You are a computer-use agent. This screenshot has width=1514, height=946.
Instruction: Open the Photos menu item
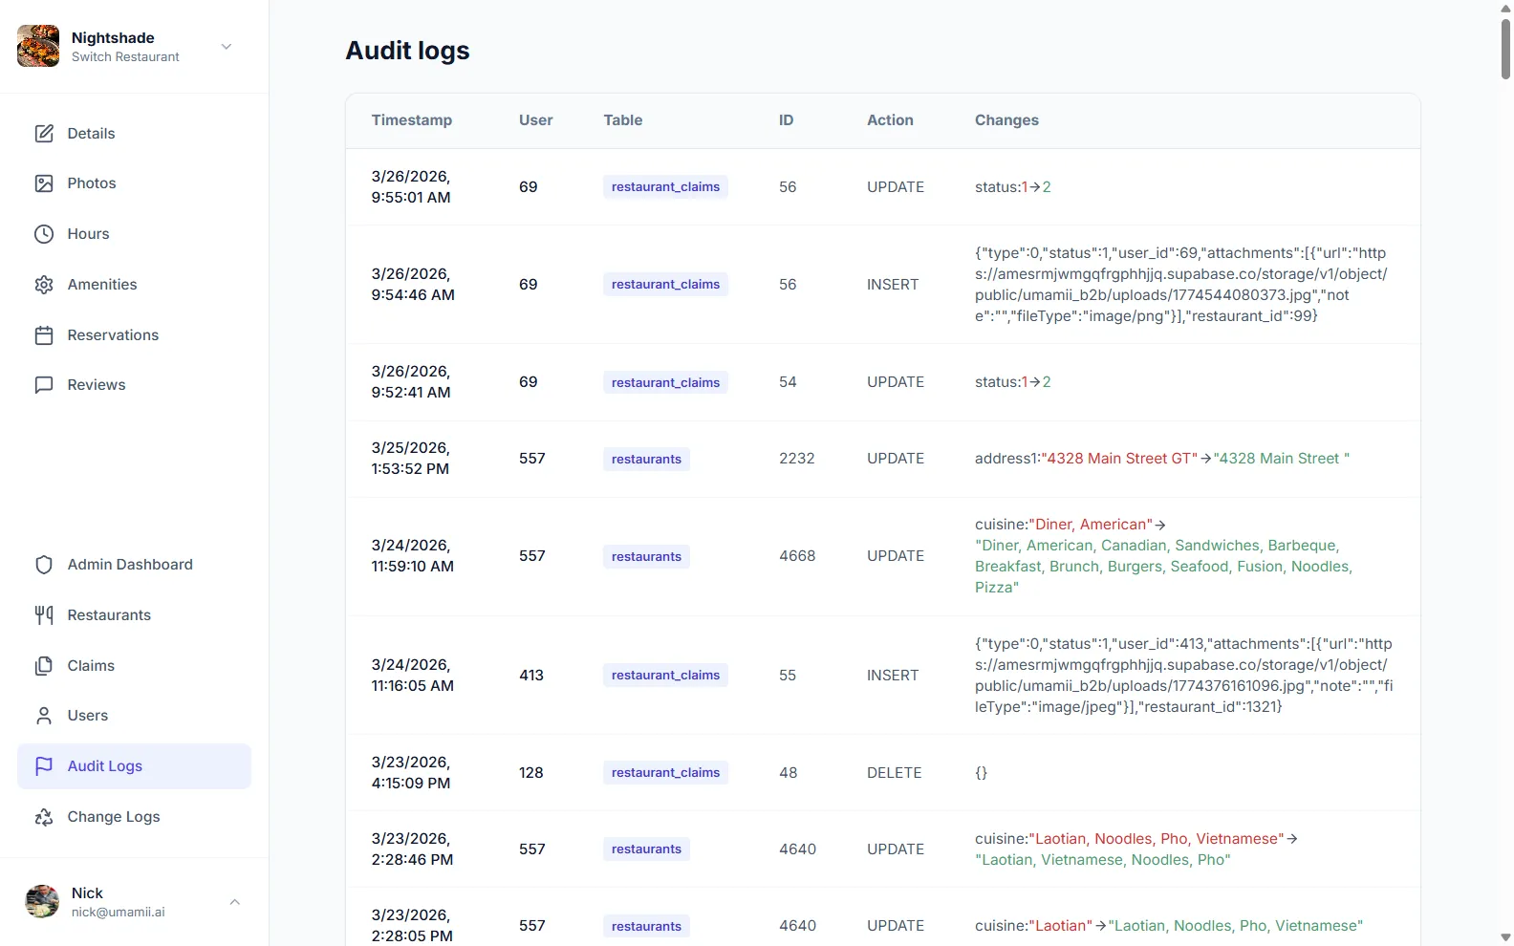134,183
